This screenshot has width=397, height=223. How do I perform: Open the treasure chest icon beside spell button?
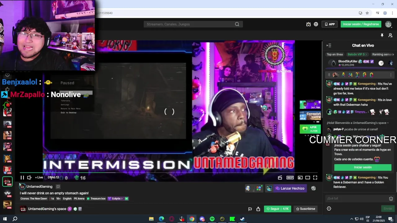point(313,188)
